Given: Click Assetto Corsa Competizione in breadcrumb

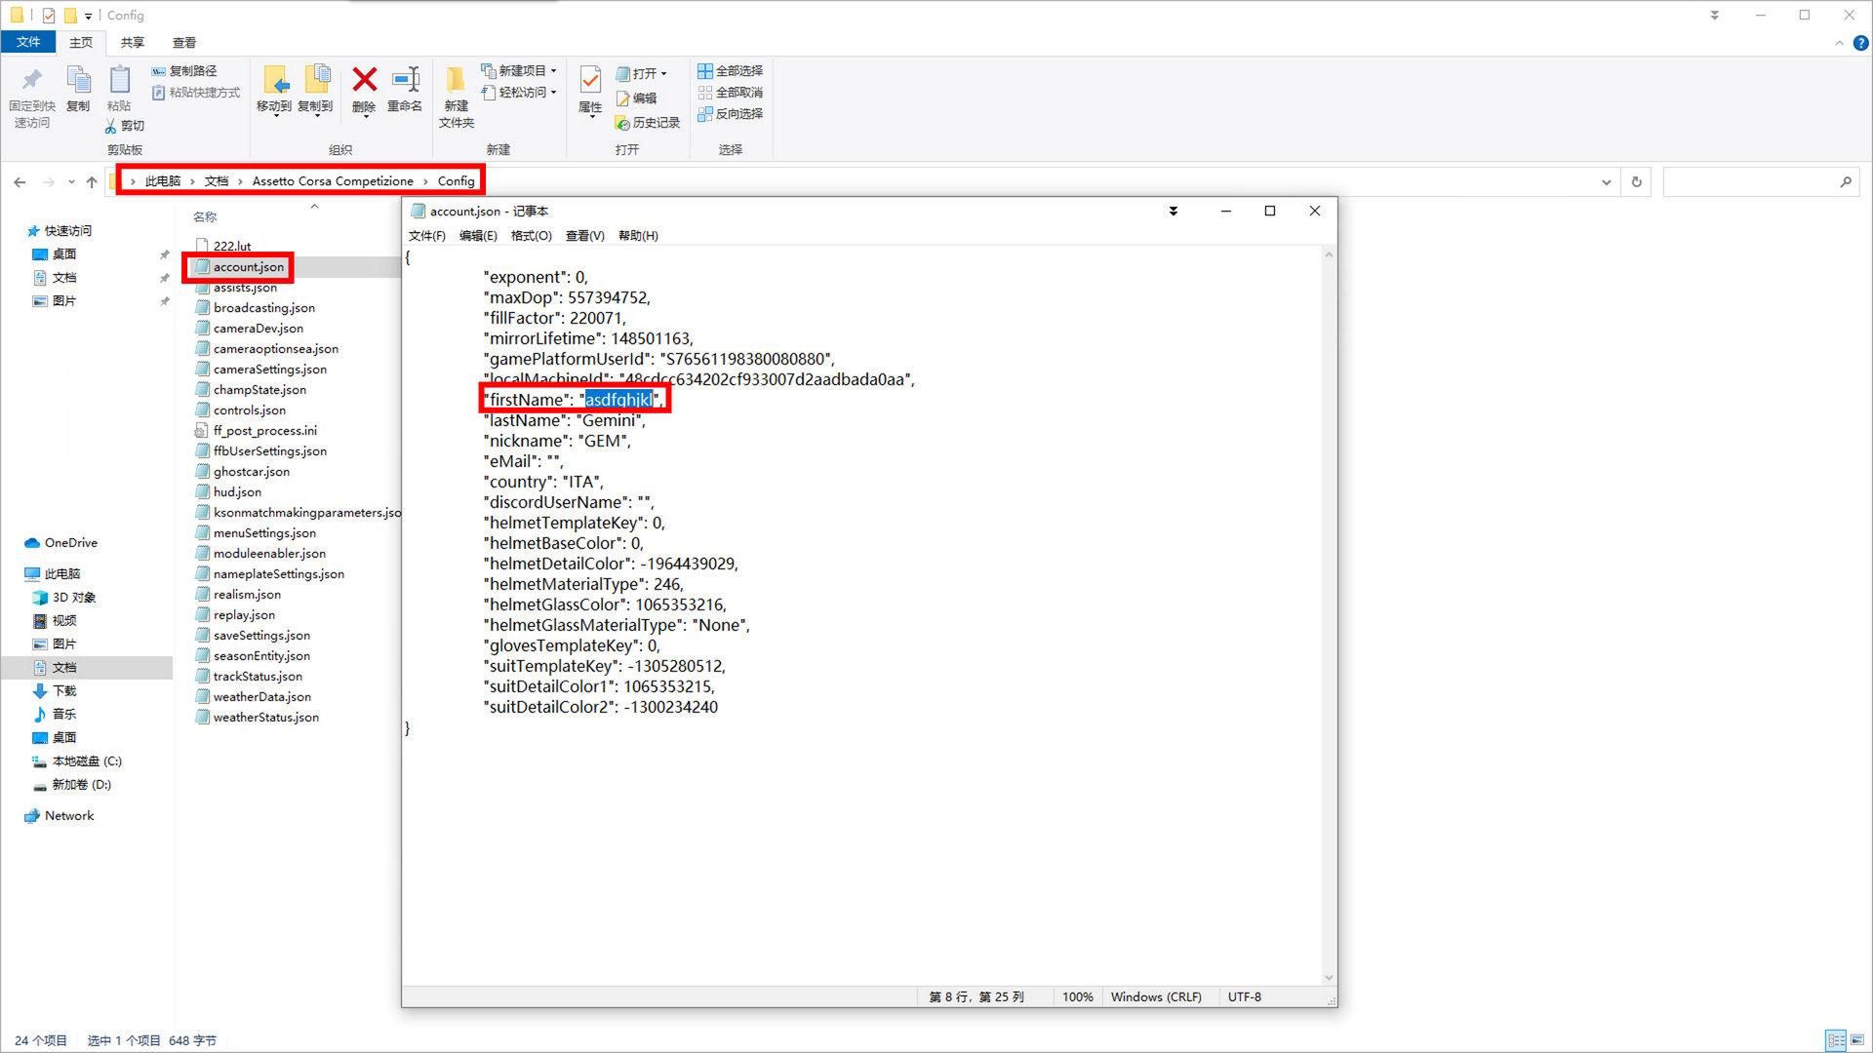Looking at the screenshot, I should (333, 181).
